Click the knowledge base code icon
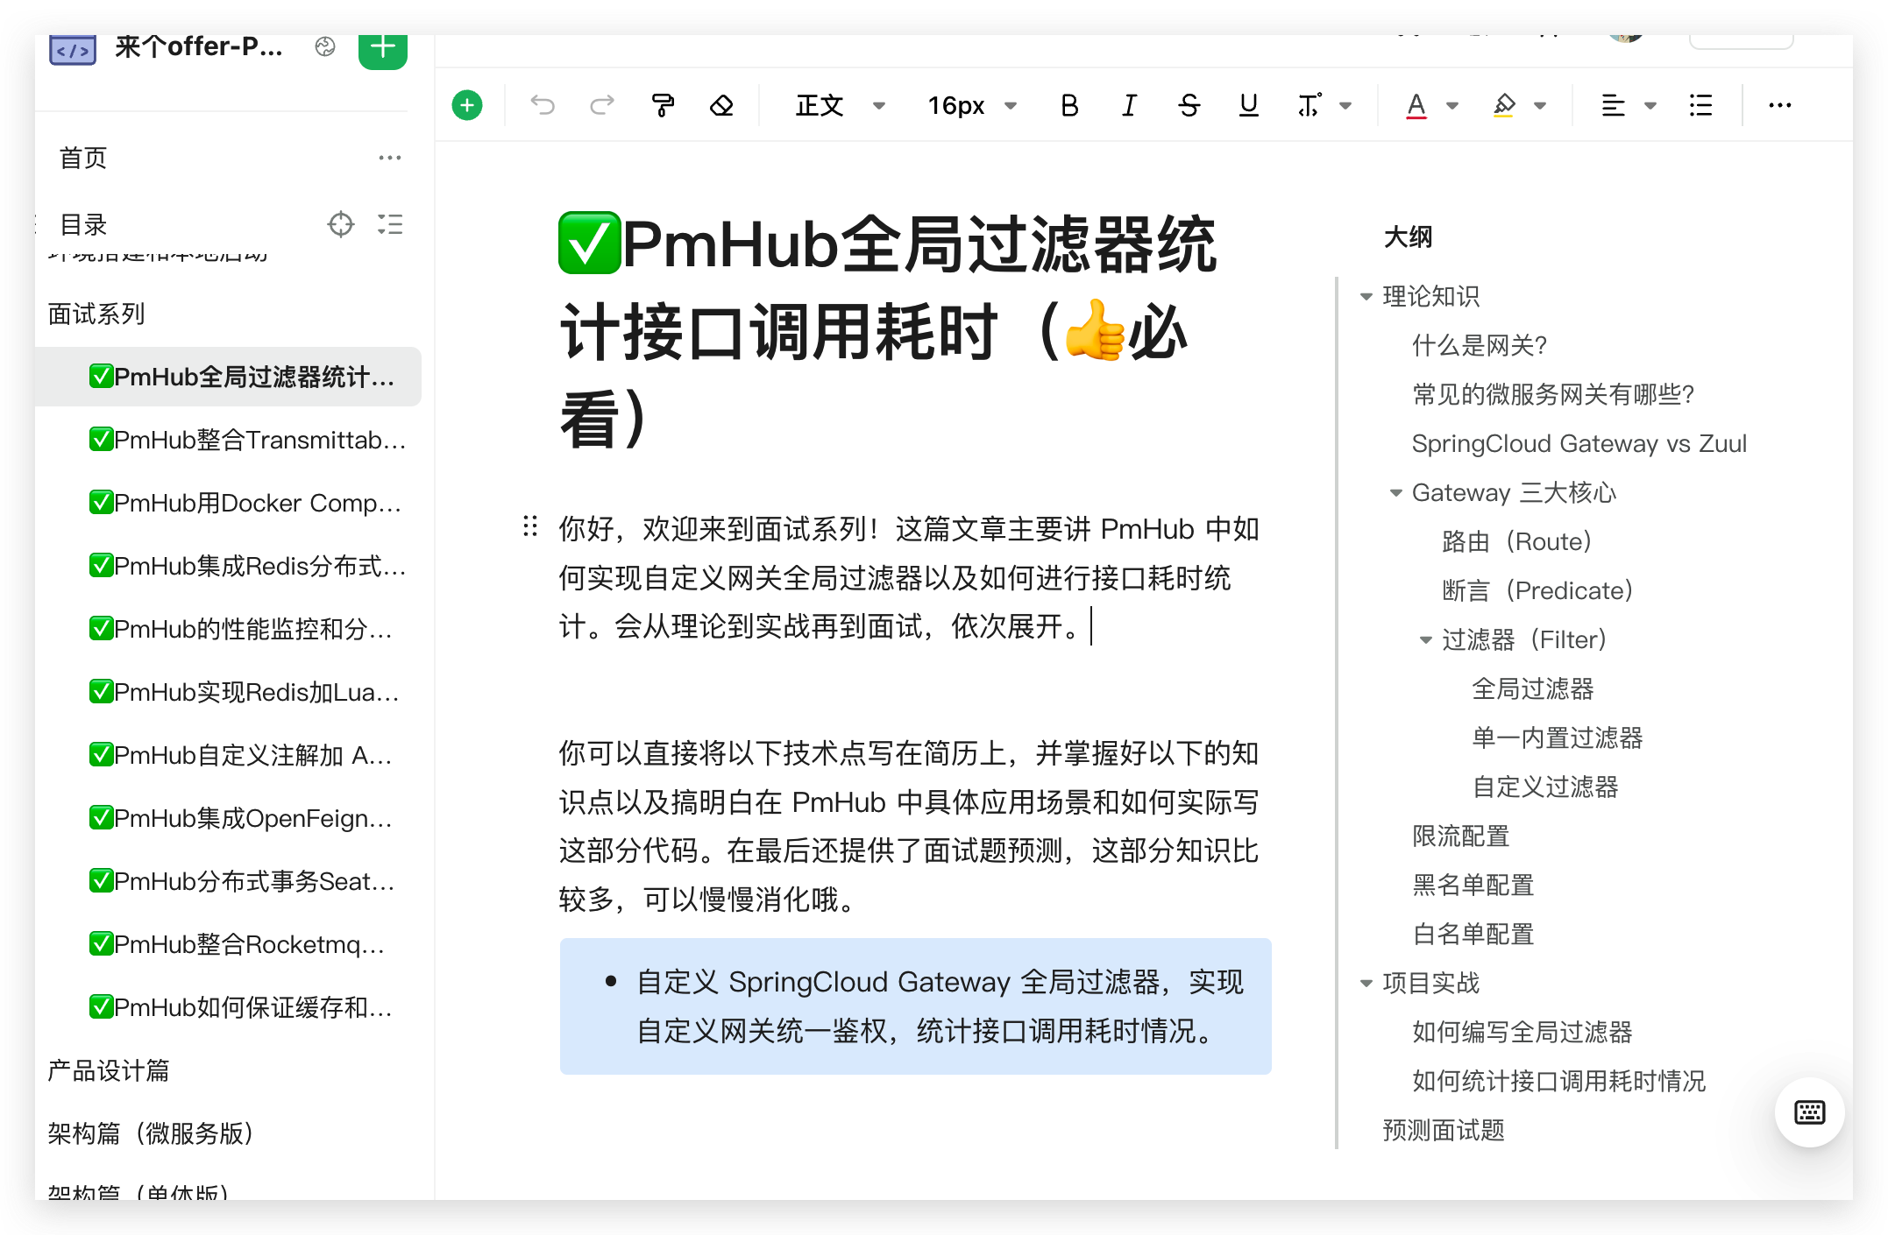The height and width of the screenshot is (1235, 1888). click(73, 51)
